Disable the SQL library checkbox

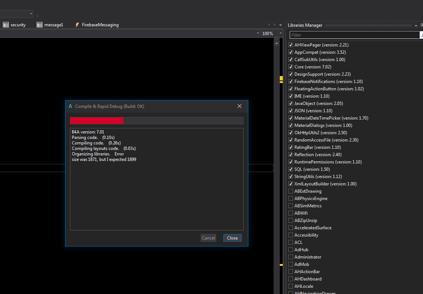290,169
